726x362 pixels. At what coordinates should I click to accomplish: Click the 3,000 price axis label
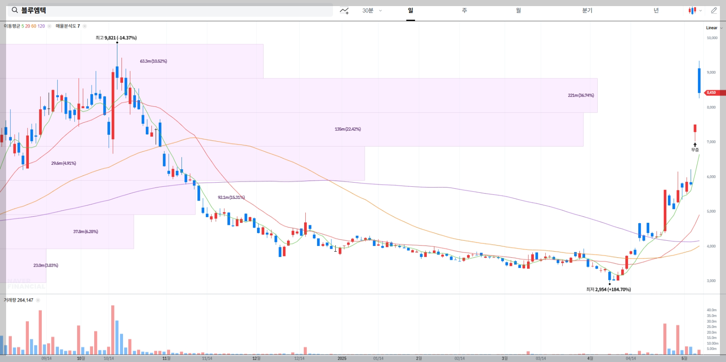[x=711, y=281]
